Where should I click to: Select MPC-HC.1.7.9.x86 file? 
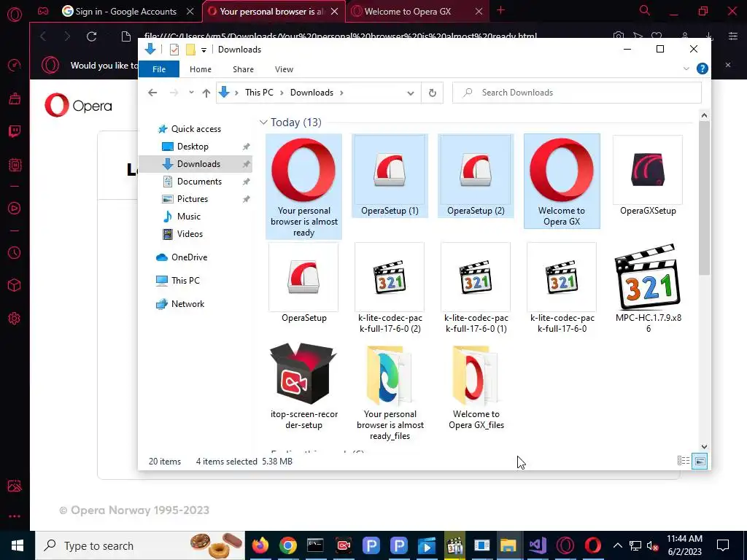(x=648, y=288)
